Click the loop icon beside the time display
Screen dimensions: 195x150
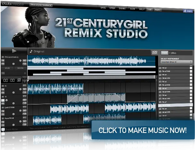(24, 78)
